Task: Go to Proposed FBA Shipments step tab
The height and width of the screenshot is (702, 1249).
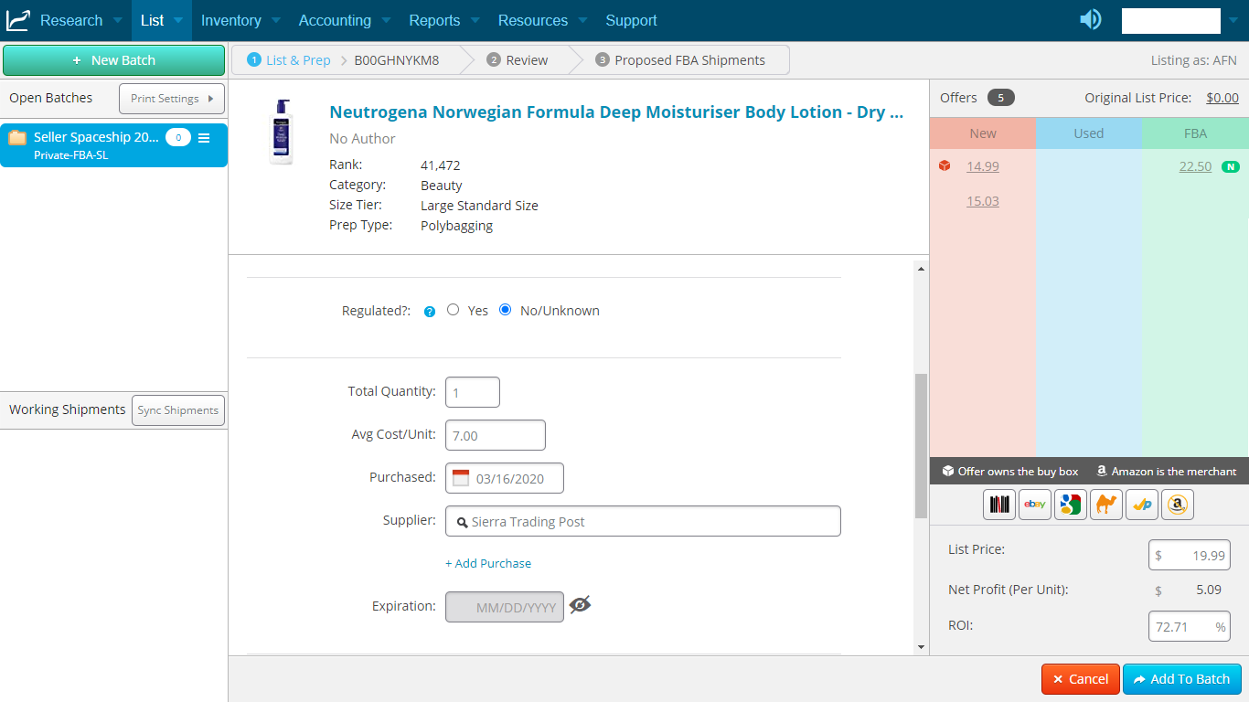Action: click(x=680, y=60)
